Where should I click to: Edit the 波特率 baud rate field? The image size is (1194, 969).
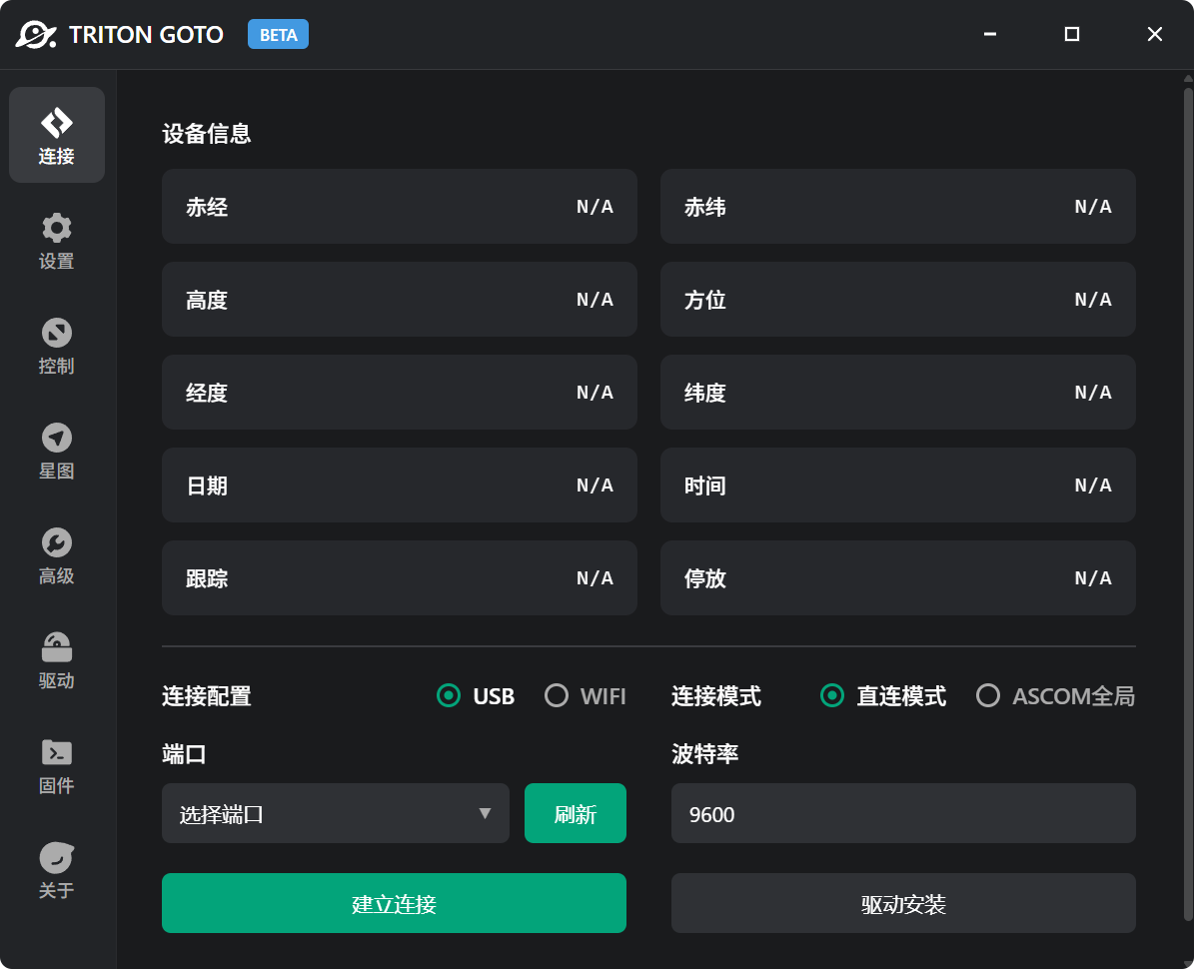point(902,813)
